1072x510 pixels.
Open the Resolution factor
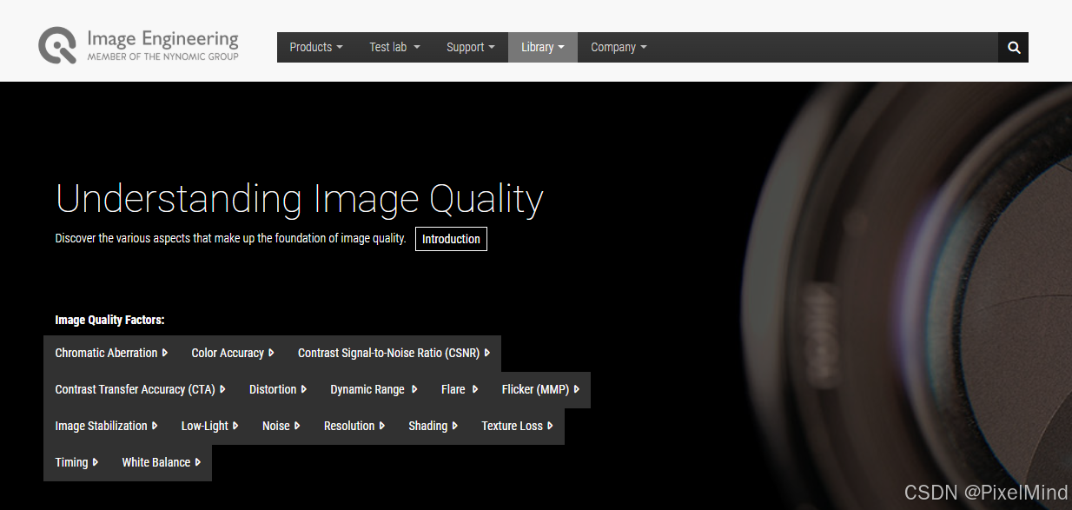click(354, 426)
